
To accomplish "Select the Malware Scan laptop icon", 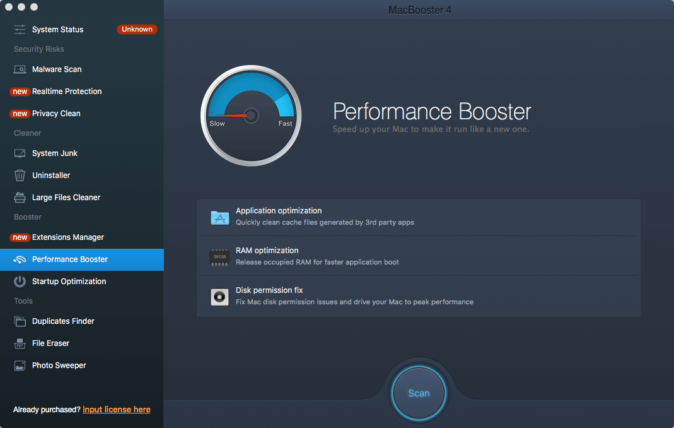I will click(20, 69).
